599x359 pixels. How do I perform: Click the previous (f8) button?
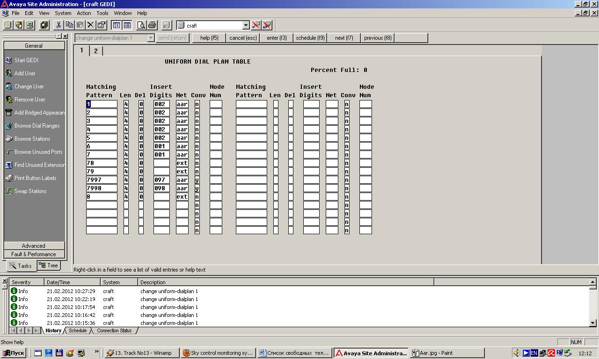pos(378,38)
